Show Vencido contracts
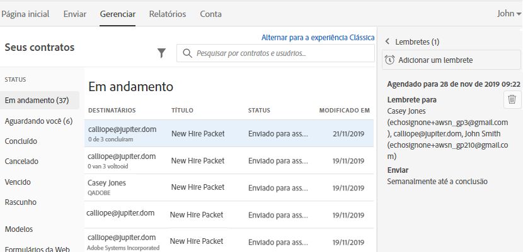The width and height of the screenshot is (523, 252). (18, 182)
